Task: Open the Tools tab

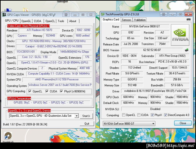Action: (x=61, y=21)
